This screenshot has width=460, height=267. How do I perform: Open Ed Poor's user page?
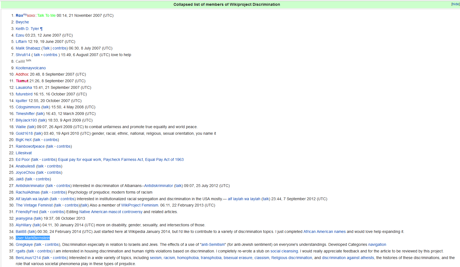click(23, 159)
